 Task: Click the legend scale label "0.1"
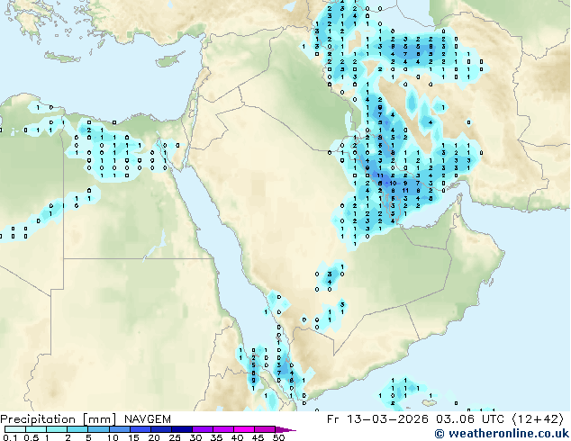coord(10,437)
